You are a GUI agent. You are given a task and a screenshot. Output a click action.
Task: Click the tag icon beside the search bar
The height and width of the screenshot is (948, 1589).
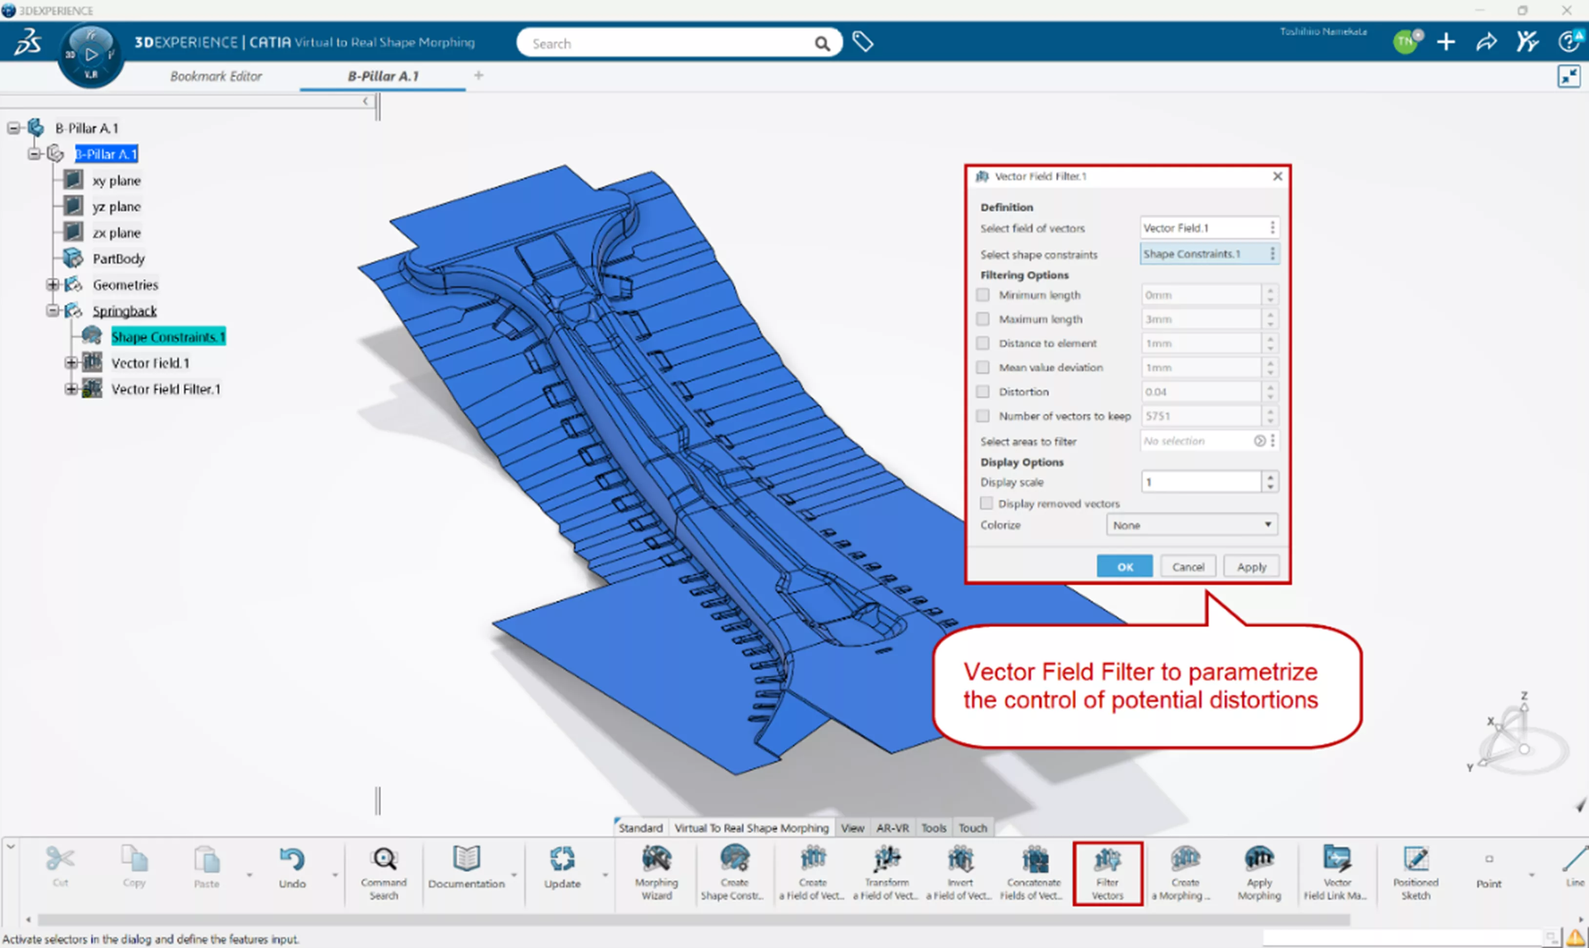tap(862, 42)
